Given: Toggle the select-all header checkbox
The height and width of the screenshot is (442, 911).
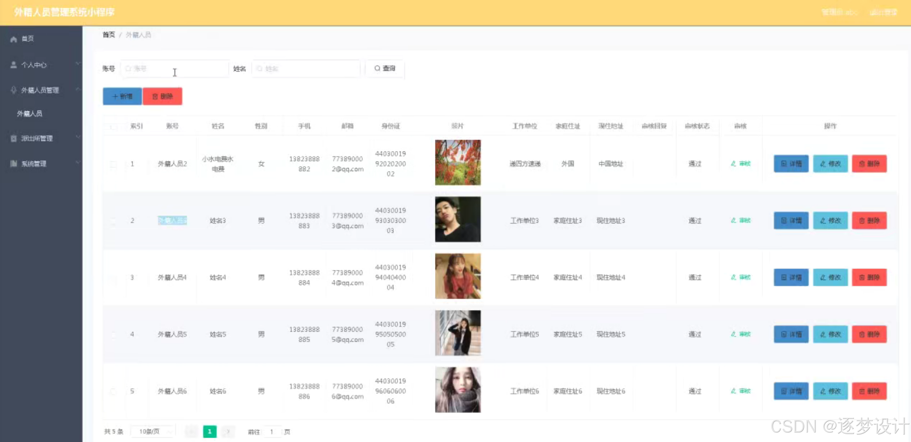Looking at the screenshot, I should 113,127.
